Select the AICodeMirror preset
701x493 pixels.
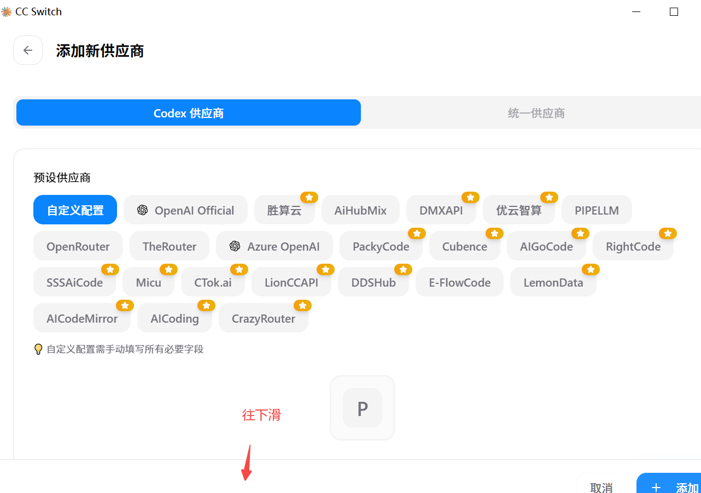(x=82, y=318)
